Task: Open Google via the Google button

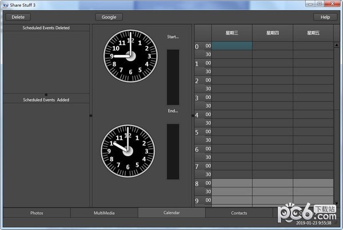Action: pyautogui.click(x=109, y=17)
